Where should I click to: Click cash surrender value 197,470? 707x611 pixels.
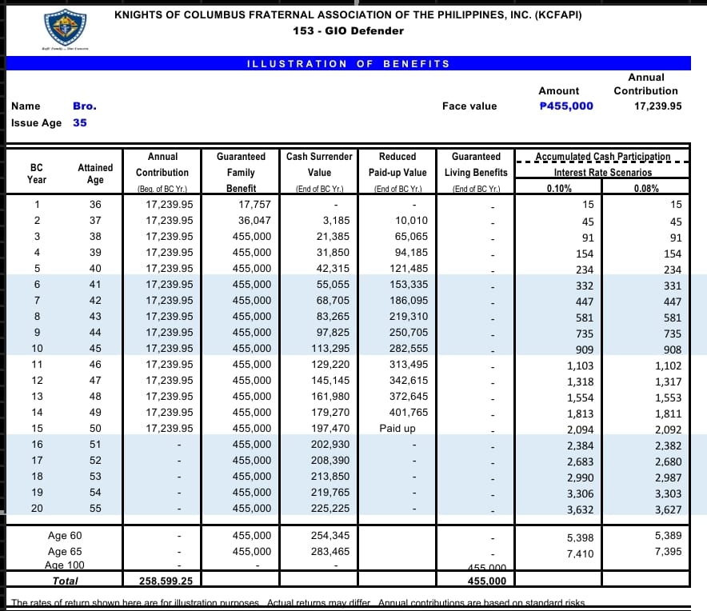click(330, 429)
